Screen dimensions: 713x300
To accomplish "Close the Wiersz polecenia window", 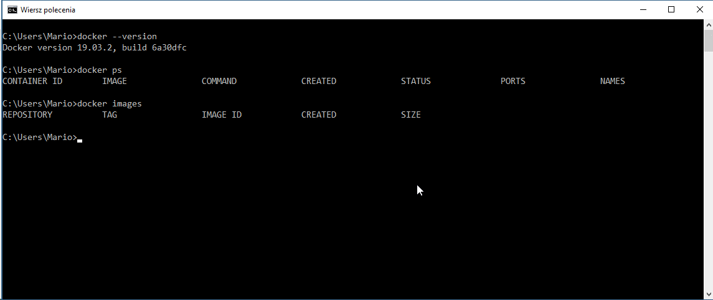I will tap(699, 9).
